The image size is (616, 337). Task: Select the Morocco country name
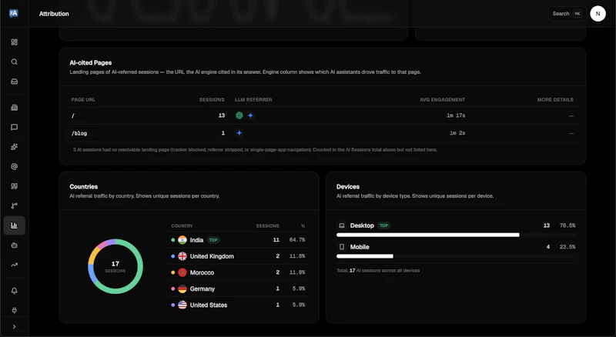tap(202, 272)
